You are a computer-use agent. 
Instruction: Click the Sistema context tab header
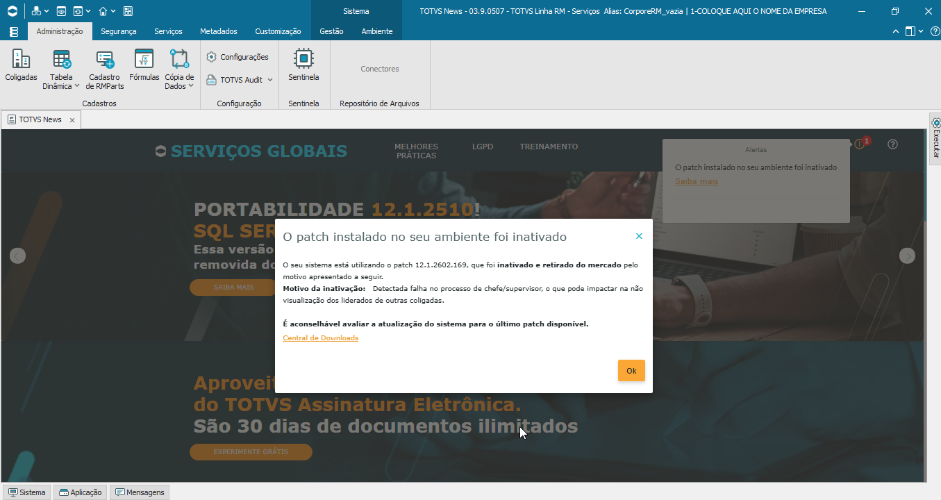356,11
